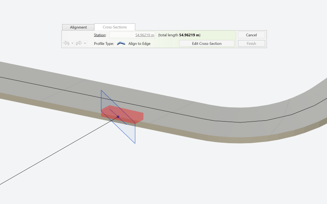Select the Cross-Sections tab
Viewport: 327px width, 204px height.
114,27
